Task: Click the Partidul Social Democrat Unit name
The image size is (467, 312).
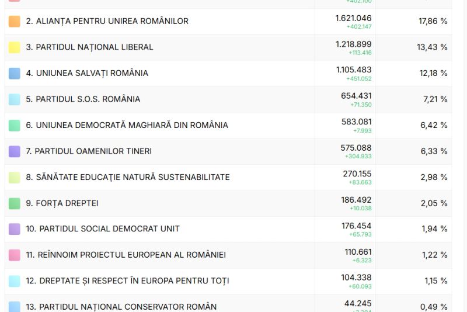Action: (x=103, y=229)
